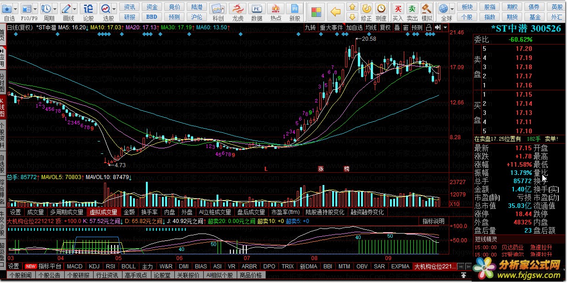The height and width of the screenshot is (283, 568).
Task: Click 设置 beside the volume tabs
Action: point(16,212)
